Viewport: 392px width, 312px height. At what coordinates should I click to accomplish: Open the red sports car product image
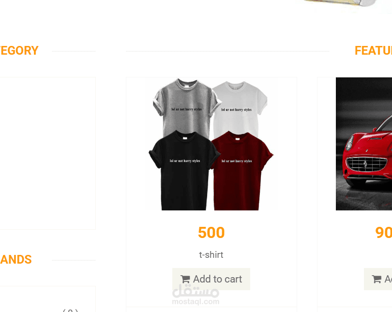[x=364, y=144]
